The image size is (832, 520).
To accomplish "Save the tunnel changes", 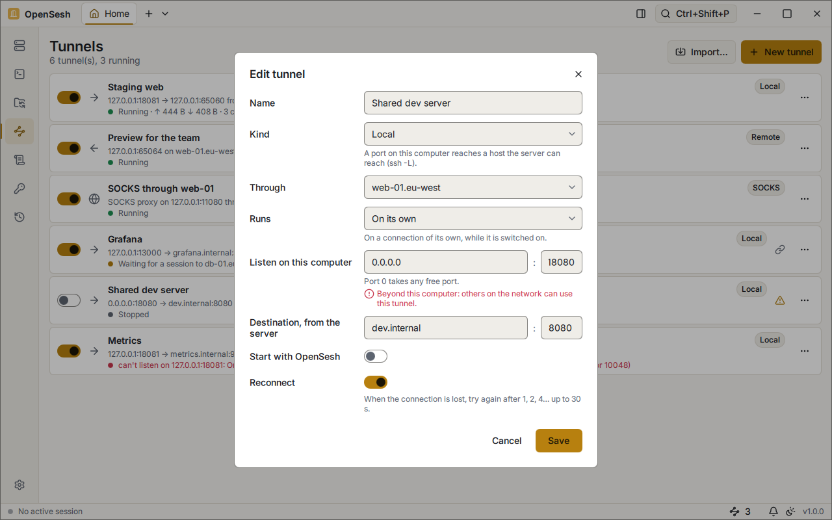I will [x=559, y=441].
